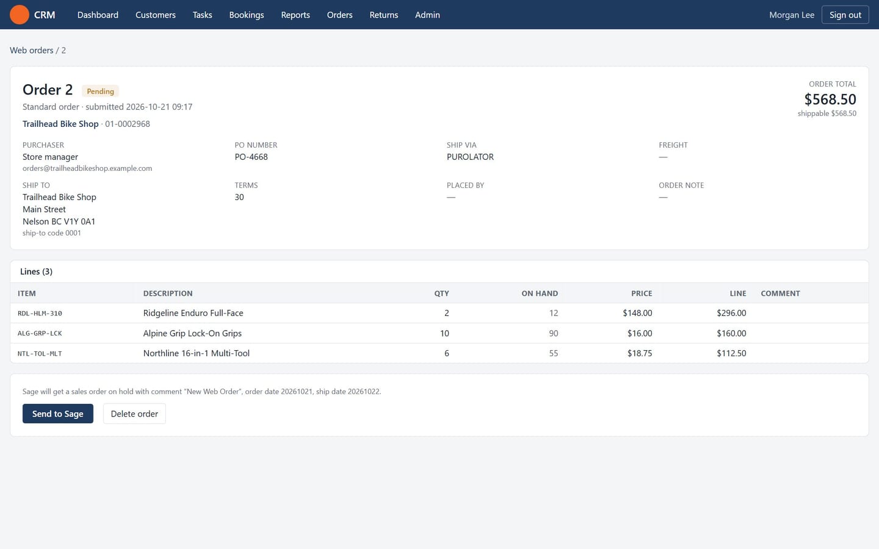This screenshot has height=549, width=879.
Task: Select the ship-to code 0001 text
Action: [52, 233]
